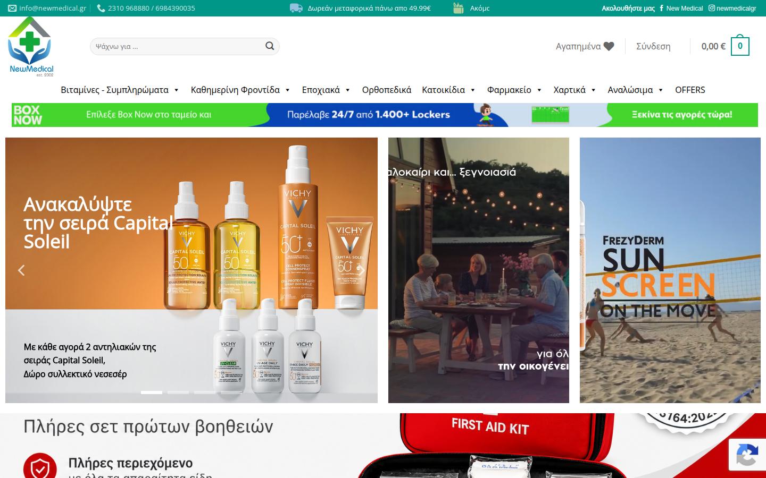Click the delivery truck icon
Viewport: 766px width, 478px height.
coord(296,8)
